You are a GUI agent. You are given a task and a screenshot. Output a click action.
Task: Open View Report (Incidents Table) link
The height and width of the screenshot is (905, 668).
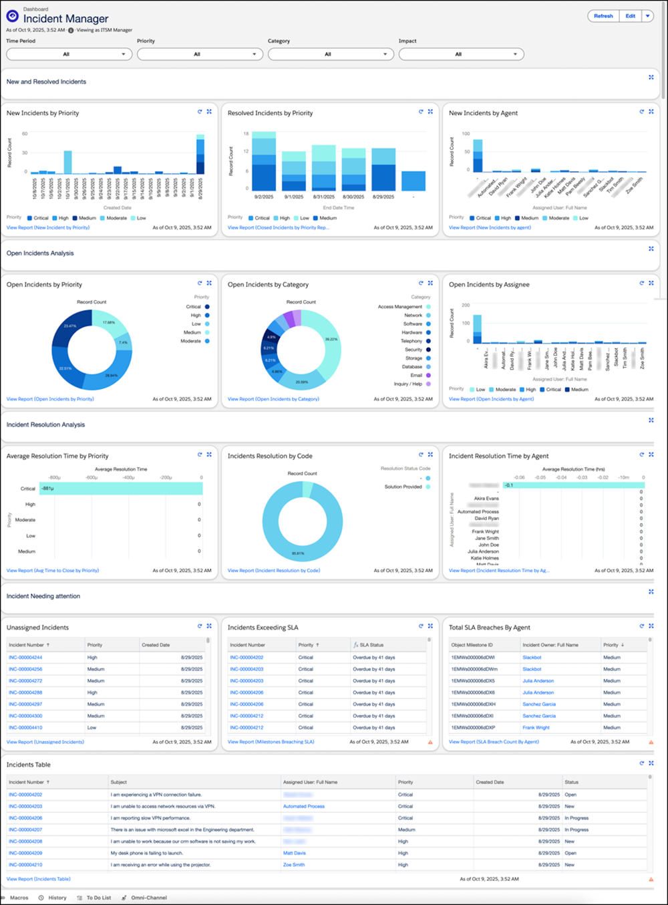[x=38, y=879]
